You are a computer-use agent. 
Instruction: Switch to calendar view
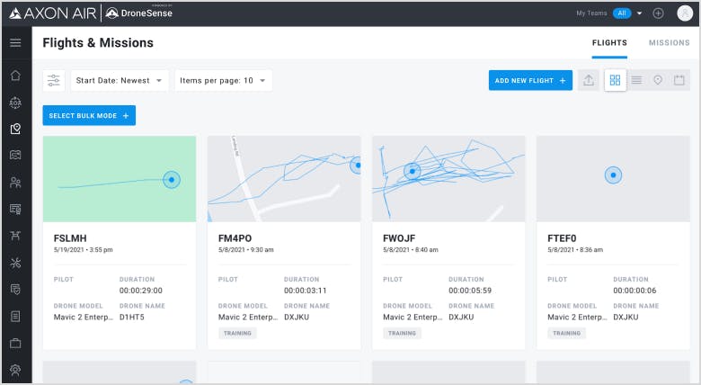click(x=679, y=80)
